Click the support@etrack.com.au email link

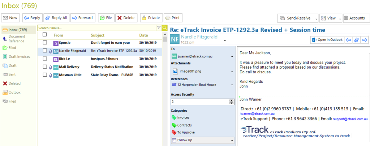pos(350,119)
